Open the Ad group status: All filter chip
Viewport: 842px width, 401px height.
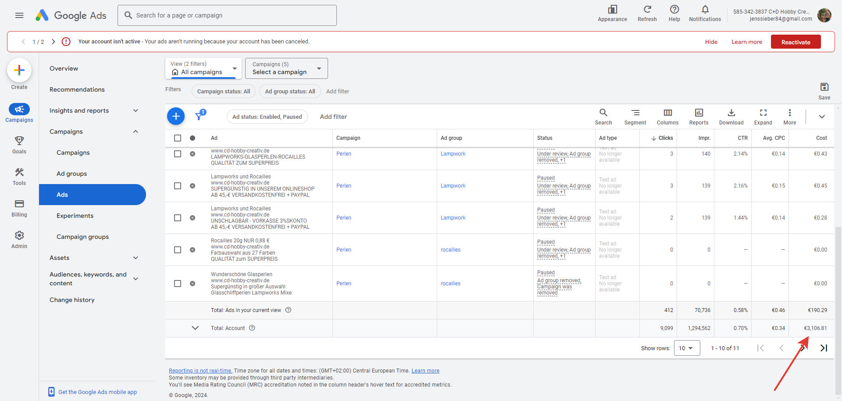(290, 91)
